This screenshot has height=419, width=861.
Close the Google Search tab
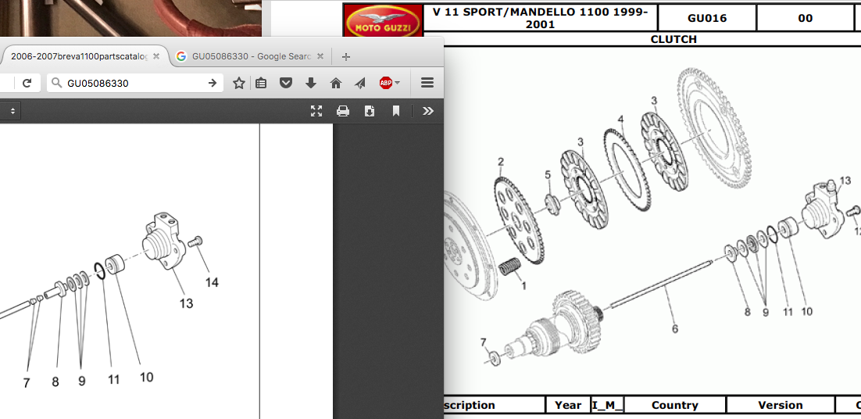pos(320,56)
